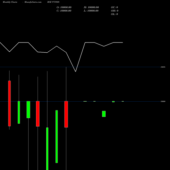Click the price label on the lower horizontal line
This screenshot has height=170, width=170.
pyautogui.click(x=163, y=101)
